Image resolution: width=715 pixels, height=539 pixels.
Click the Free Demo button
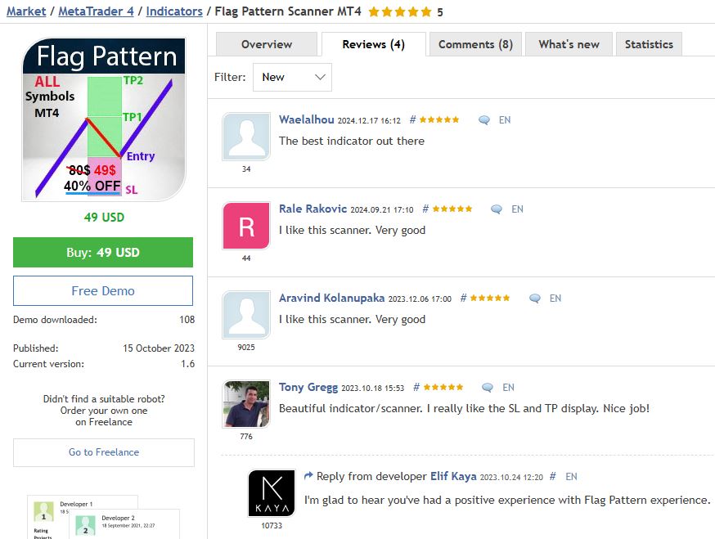(103, 291)
